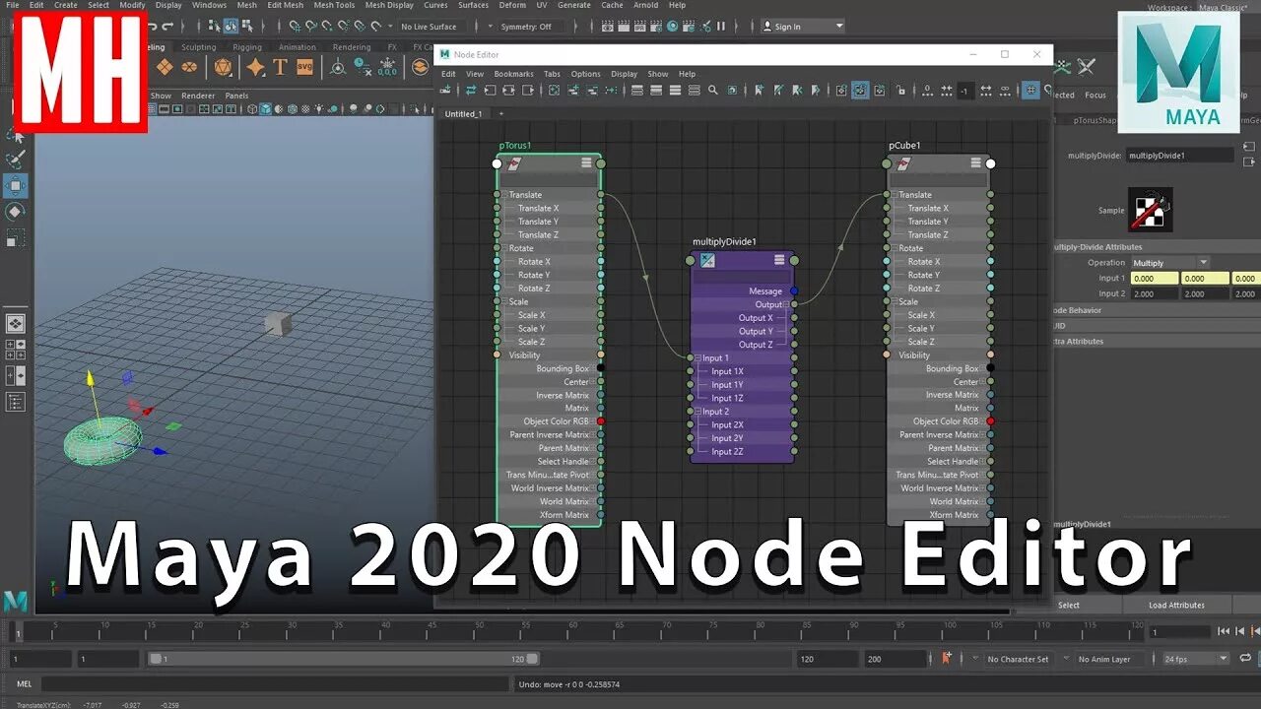The image size is (1261, 709).
Task: Click the MEL command line input
Action: 276,683
